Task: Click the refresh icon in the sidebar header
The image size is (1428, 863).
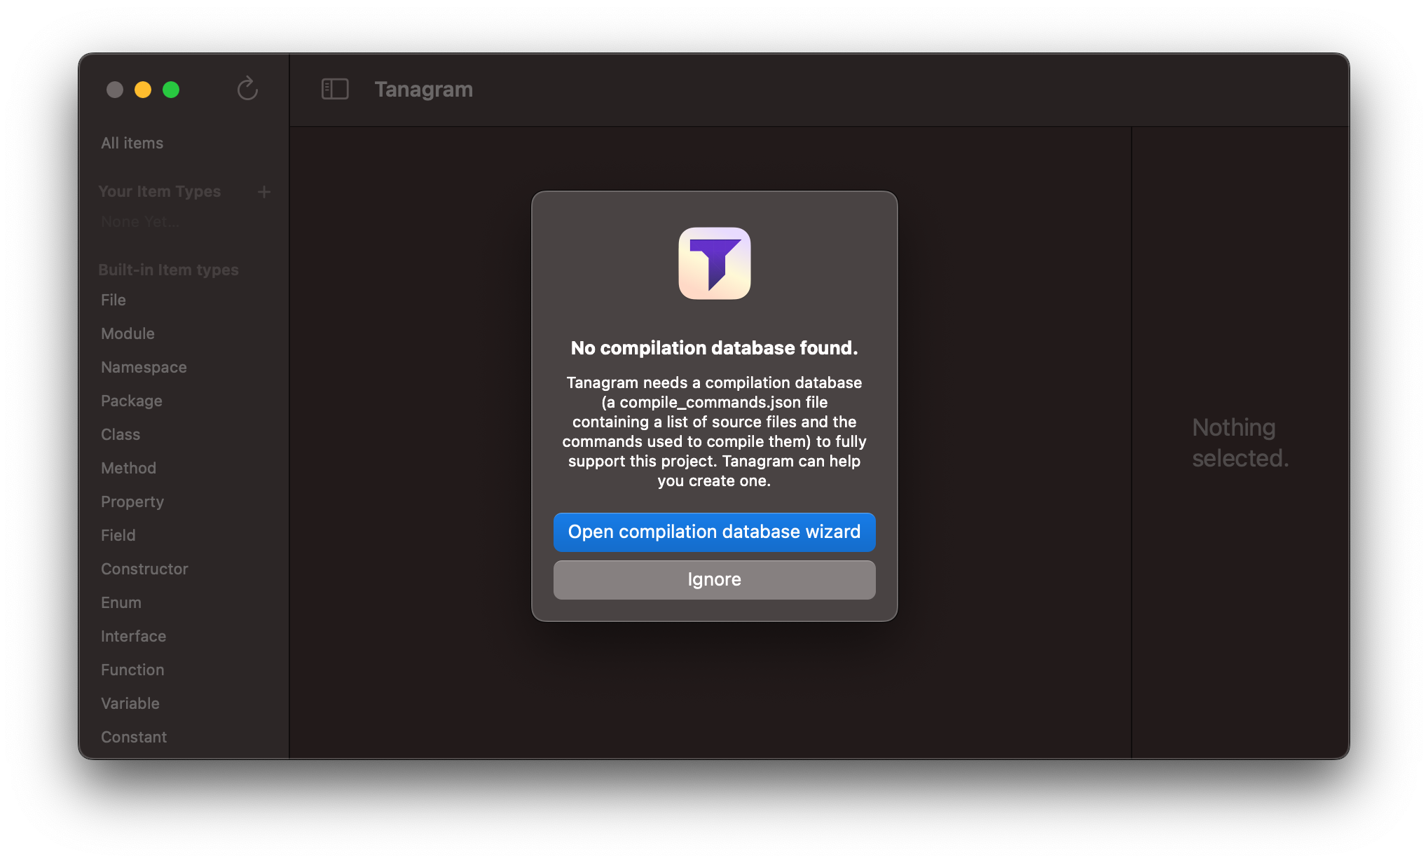Action: (247, 89)
